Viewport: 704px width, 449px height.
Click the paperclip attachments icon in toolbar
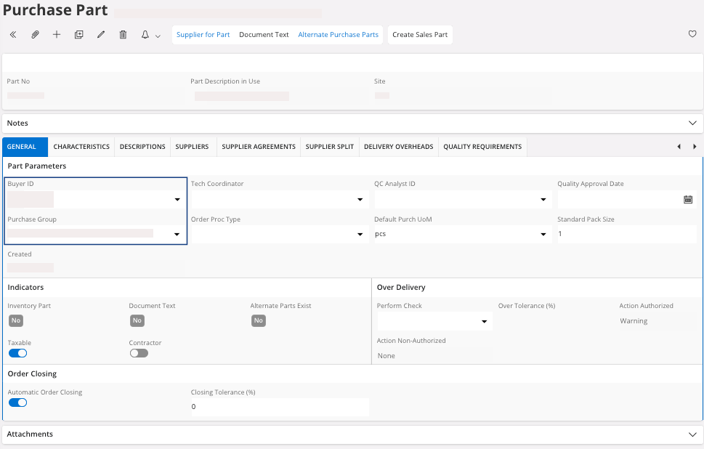[35, 35]
